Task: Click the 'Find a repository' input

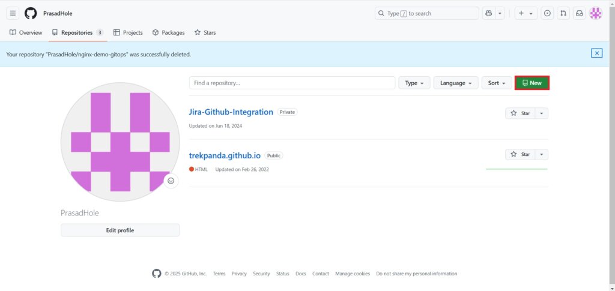Action: pyautogui.click(x=292, y=83)
